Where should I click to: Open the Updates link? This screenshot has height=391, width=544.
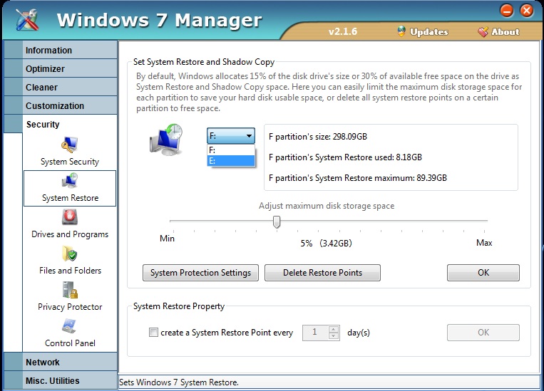pyautogui.click(x=428, y=32)
